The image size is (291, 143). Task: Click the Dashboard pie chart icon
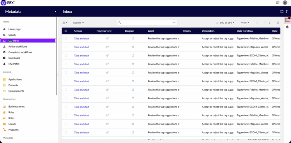click(x=4, y=58)
